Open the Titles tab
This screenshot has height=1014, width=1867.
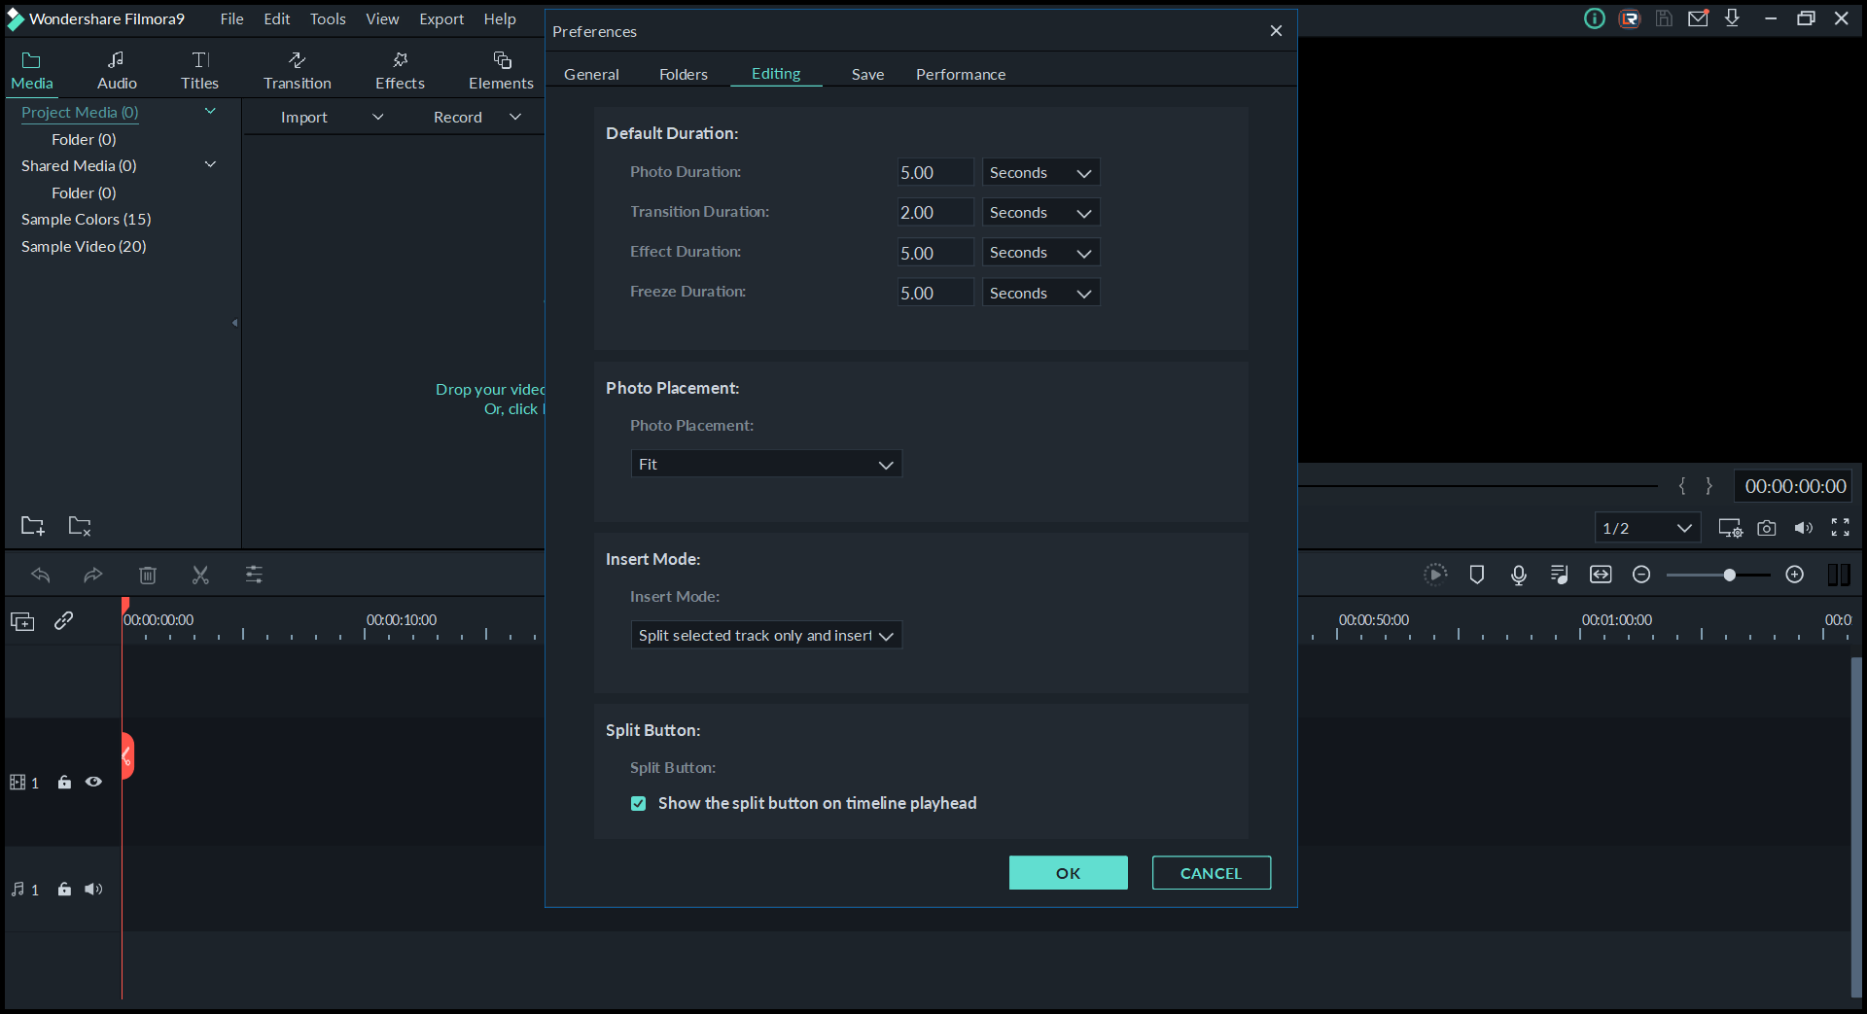[199, 71]
